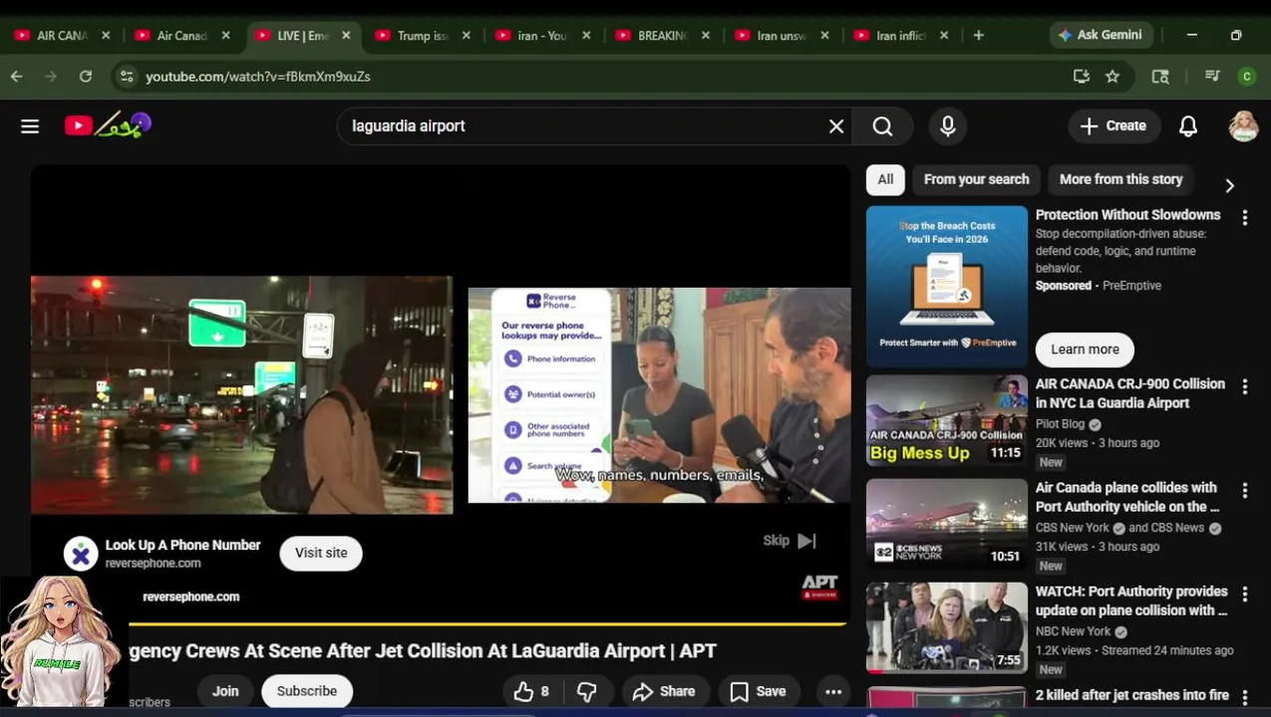Show more filter chips arrow
This screenshot has height=717, width=1271.
pyautogui.click(x=1229, y=185)
